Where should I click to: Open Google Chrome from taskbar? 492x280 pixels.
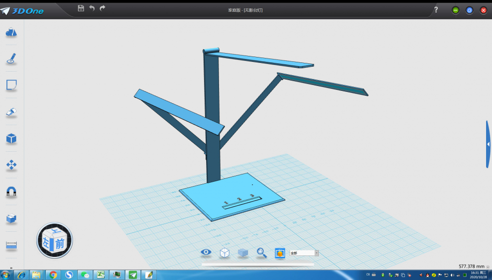click(x=53, y=275)
